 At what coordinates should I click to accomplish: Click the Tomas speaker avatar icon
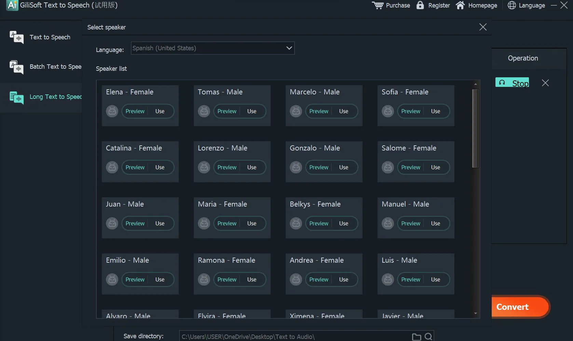[204, 111]
